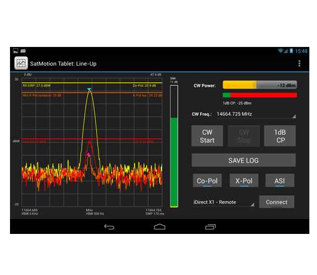Tap the Android home navigation button
Screen dimensions: 317x275
pyautogui.click(x=160, y=227)
